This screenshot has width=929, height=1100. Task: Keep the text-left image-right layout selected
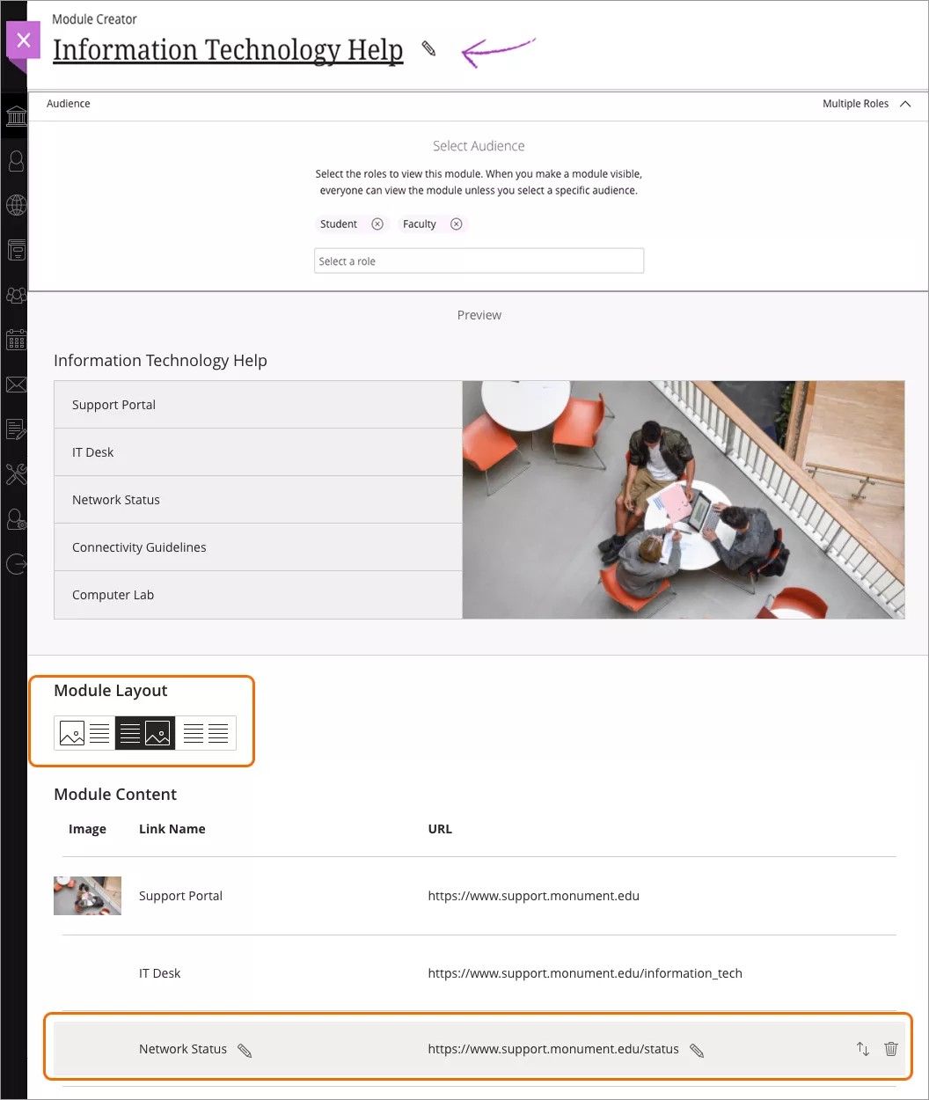pos(145,732)
